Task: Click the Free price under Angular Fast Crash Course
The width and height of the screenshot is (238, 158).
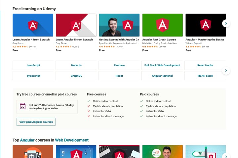Action: (x=145, y=50)
